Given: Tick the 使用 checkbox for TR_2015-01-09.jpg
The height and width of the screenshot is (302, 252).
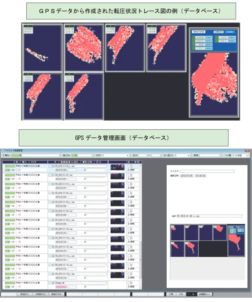Looking at the screenshot, I should click(x=130, y=211).
